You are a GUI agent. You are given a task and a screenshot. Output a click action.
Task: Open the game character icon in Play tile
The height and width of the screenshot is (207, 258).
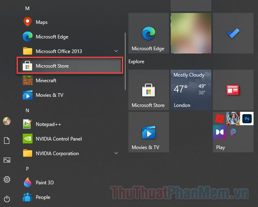pos(233,118)
